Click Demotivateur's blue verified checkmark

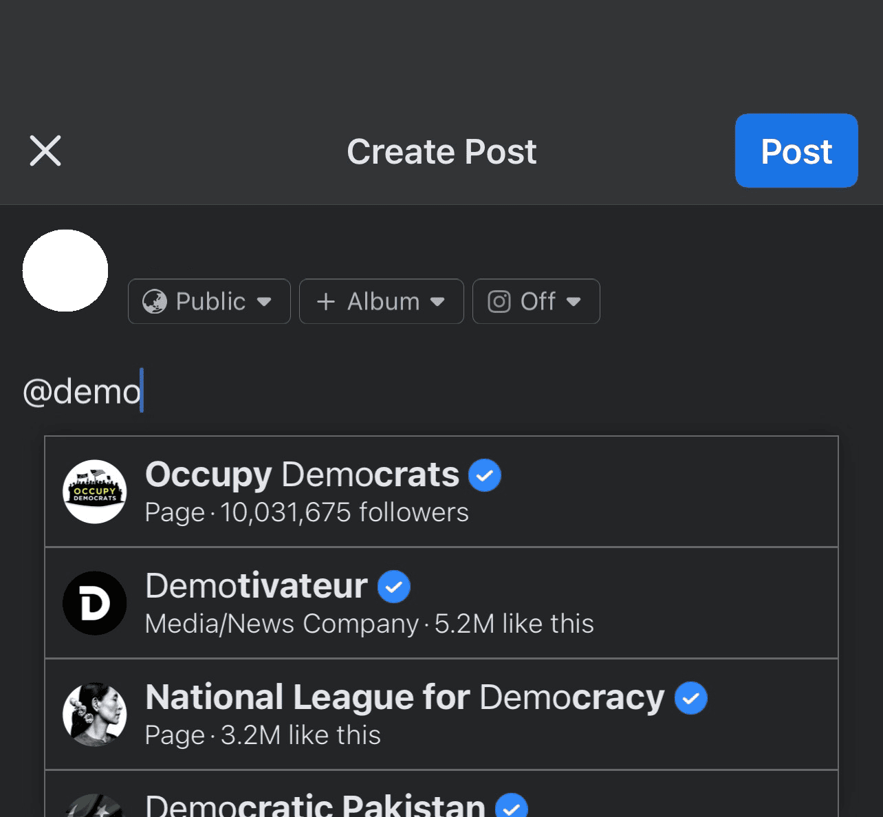coord(394,587)
